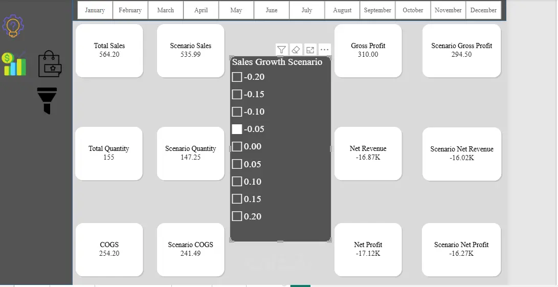Select the shopping bag icon
The height and width of the screenshot is (287, 558).
coord(50,64)
